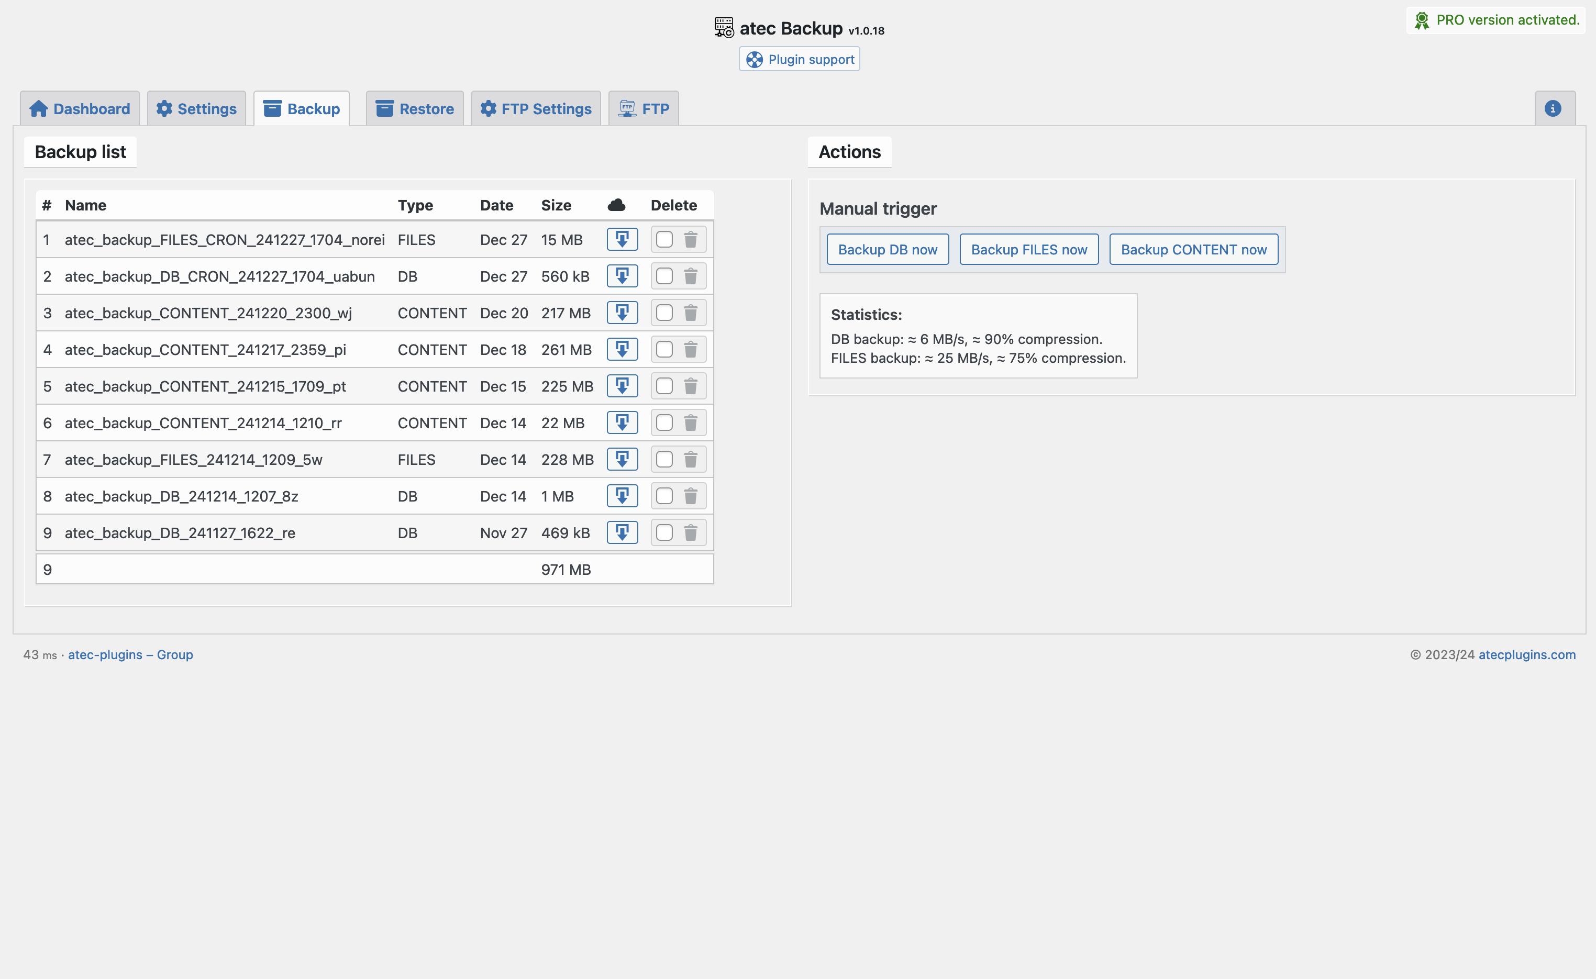
Task: Download the atec_backup_FILES_241214_1209_5w backup
Action: click(x=622, y=460)
